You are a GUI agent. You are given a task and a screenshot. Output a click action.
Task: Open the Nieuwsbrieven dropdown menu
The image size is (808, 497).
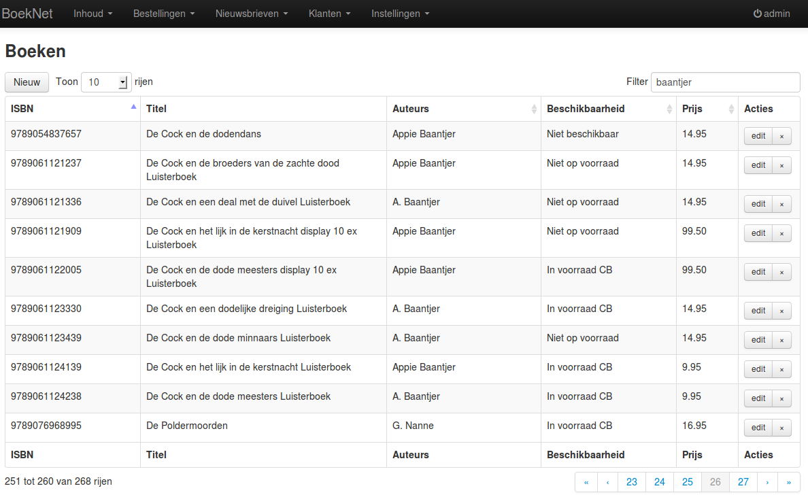click(x=252, y=14)
